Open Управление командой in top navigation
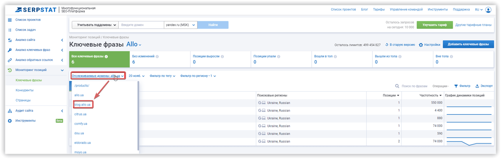This screenshot has height=159, width=501. click(x=406, y=10)
